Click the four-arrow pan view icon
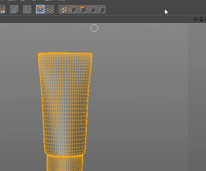 click(x=196, y=19)
